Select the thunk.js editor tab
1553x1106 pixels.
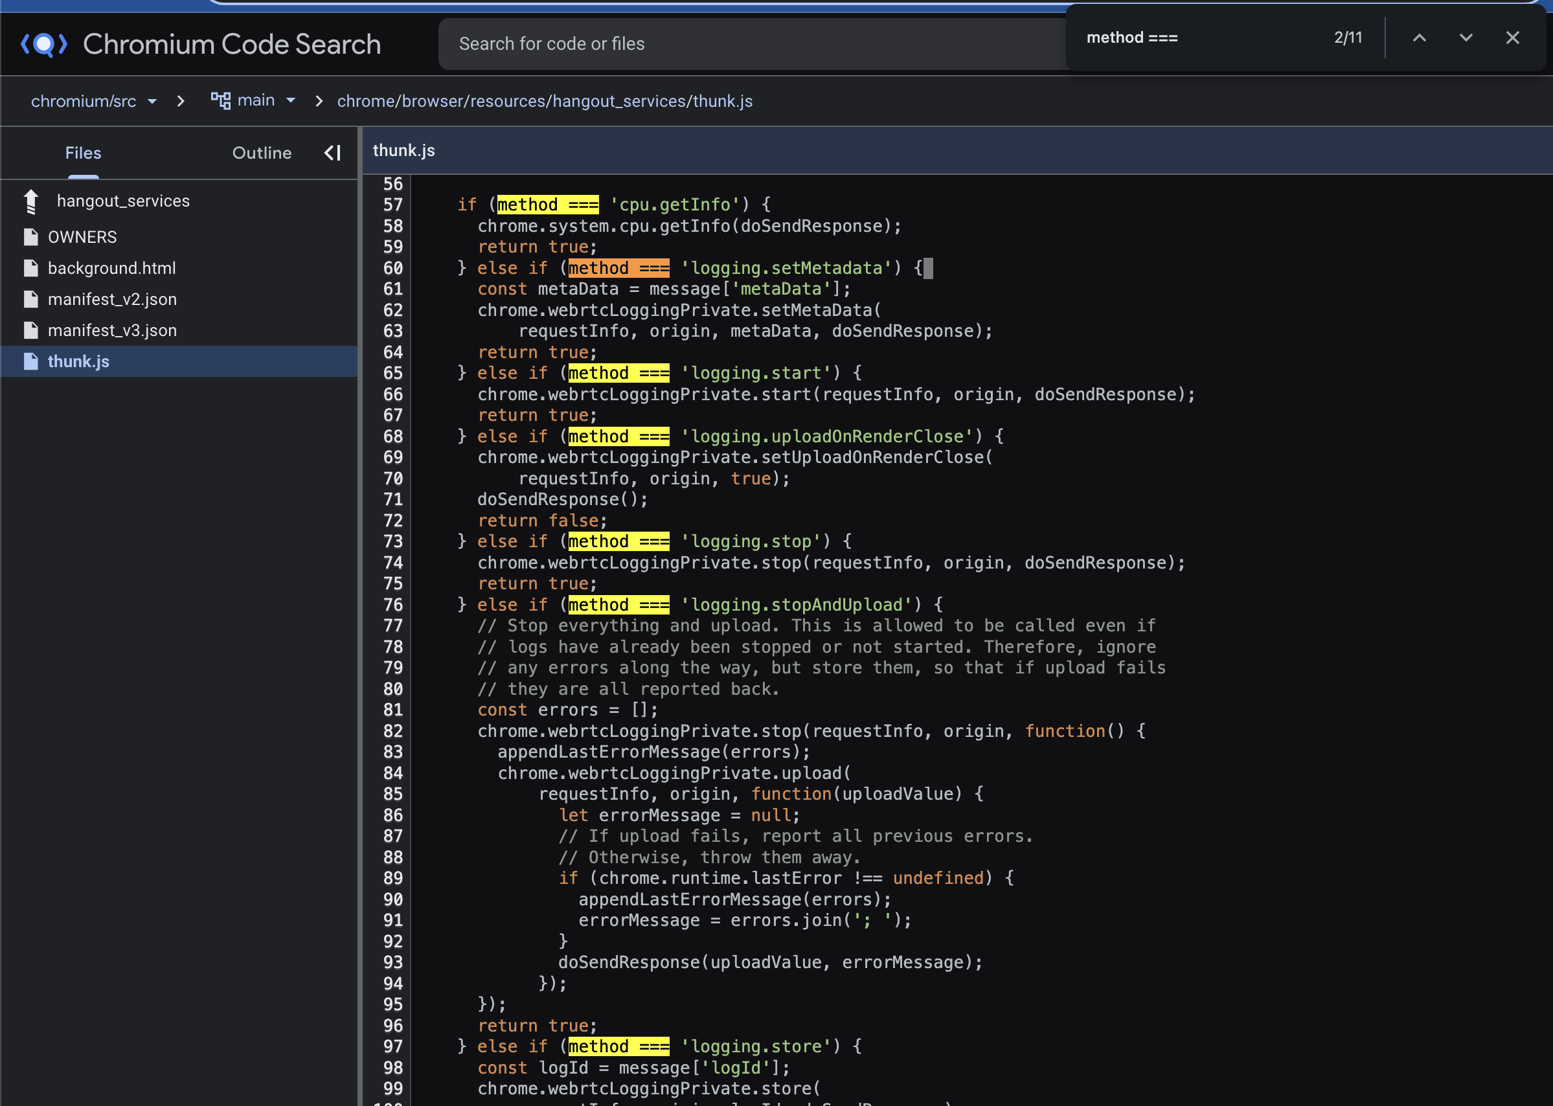(404, 150)
